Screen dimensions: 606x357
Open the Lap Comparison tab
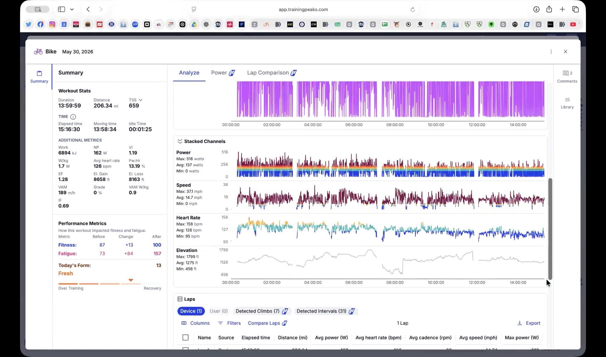tap(272, 73)
